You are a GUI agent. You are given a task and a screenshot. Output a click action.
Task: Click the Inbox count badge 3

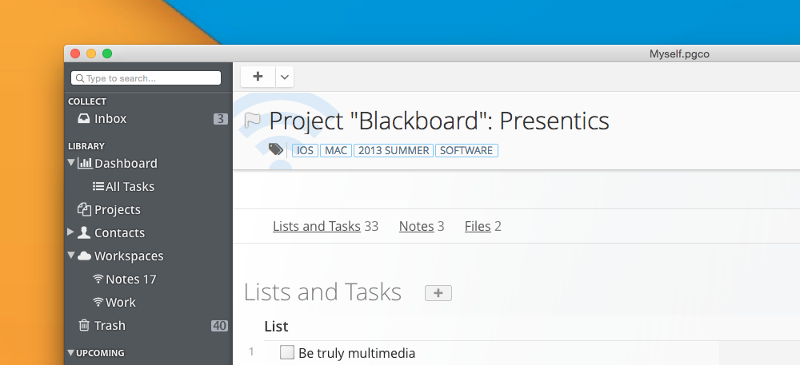coord(221,119)
